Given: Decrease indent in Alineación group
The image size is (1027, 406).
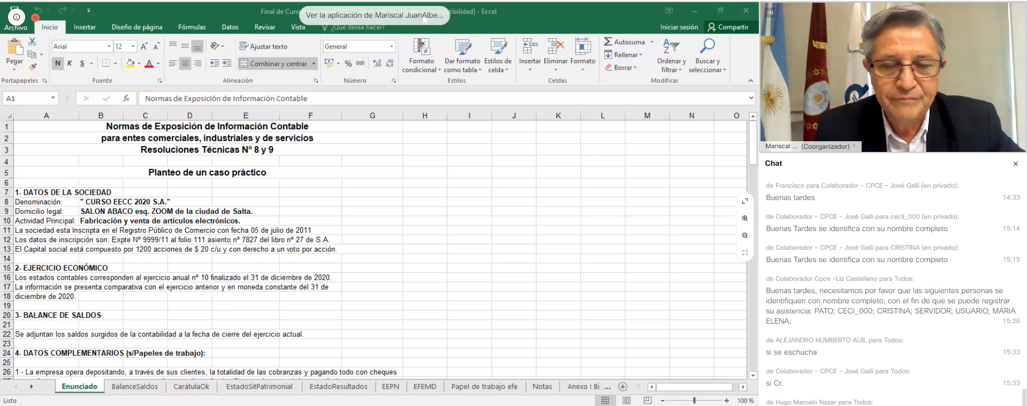Looking at the screenshot, I should tap(215, 63).
